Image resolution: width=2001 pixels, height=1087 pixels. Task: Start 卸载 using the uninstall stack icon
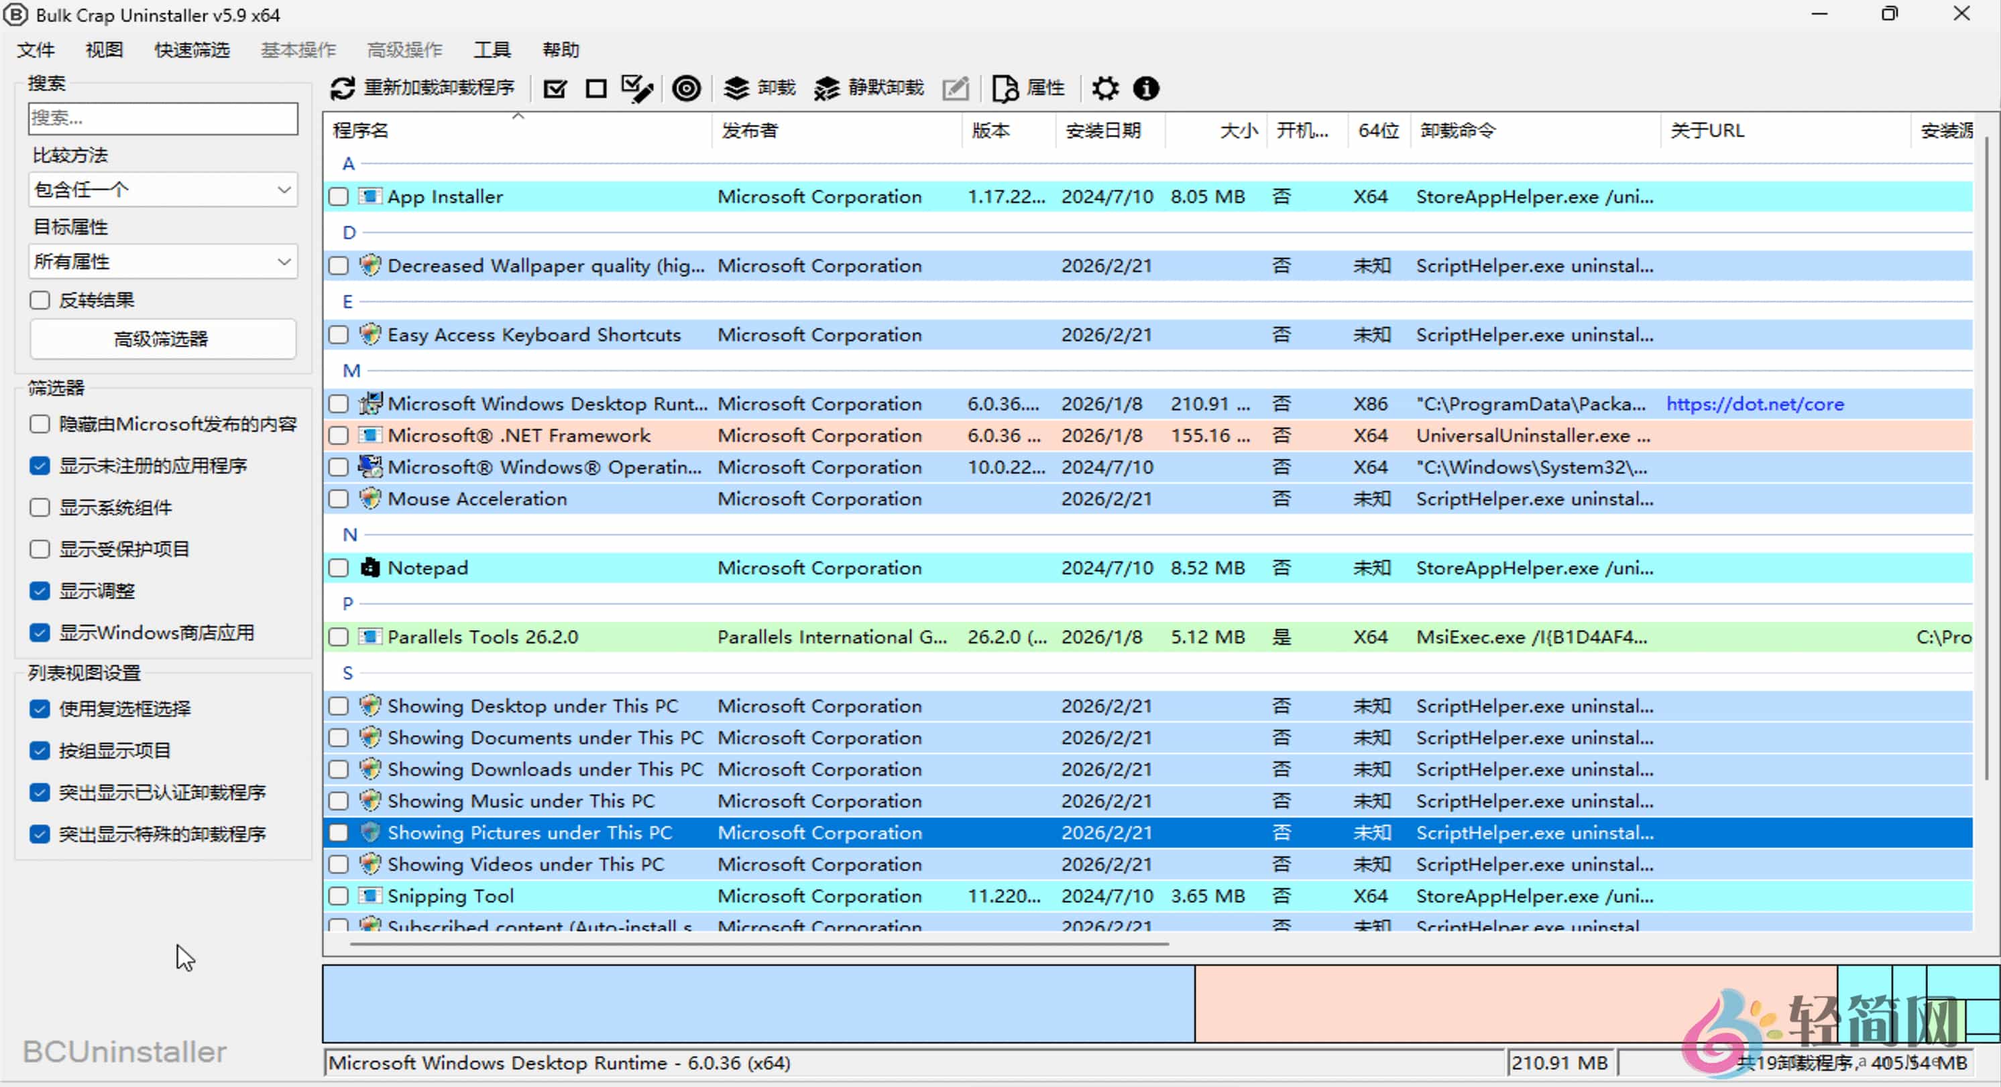click(x=736, y=88)
